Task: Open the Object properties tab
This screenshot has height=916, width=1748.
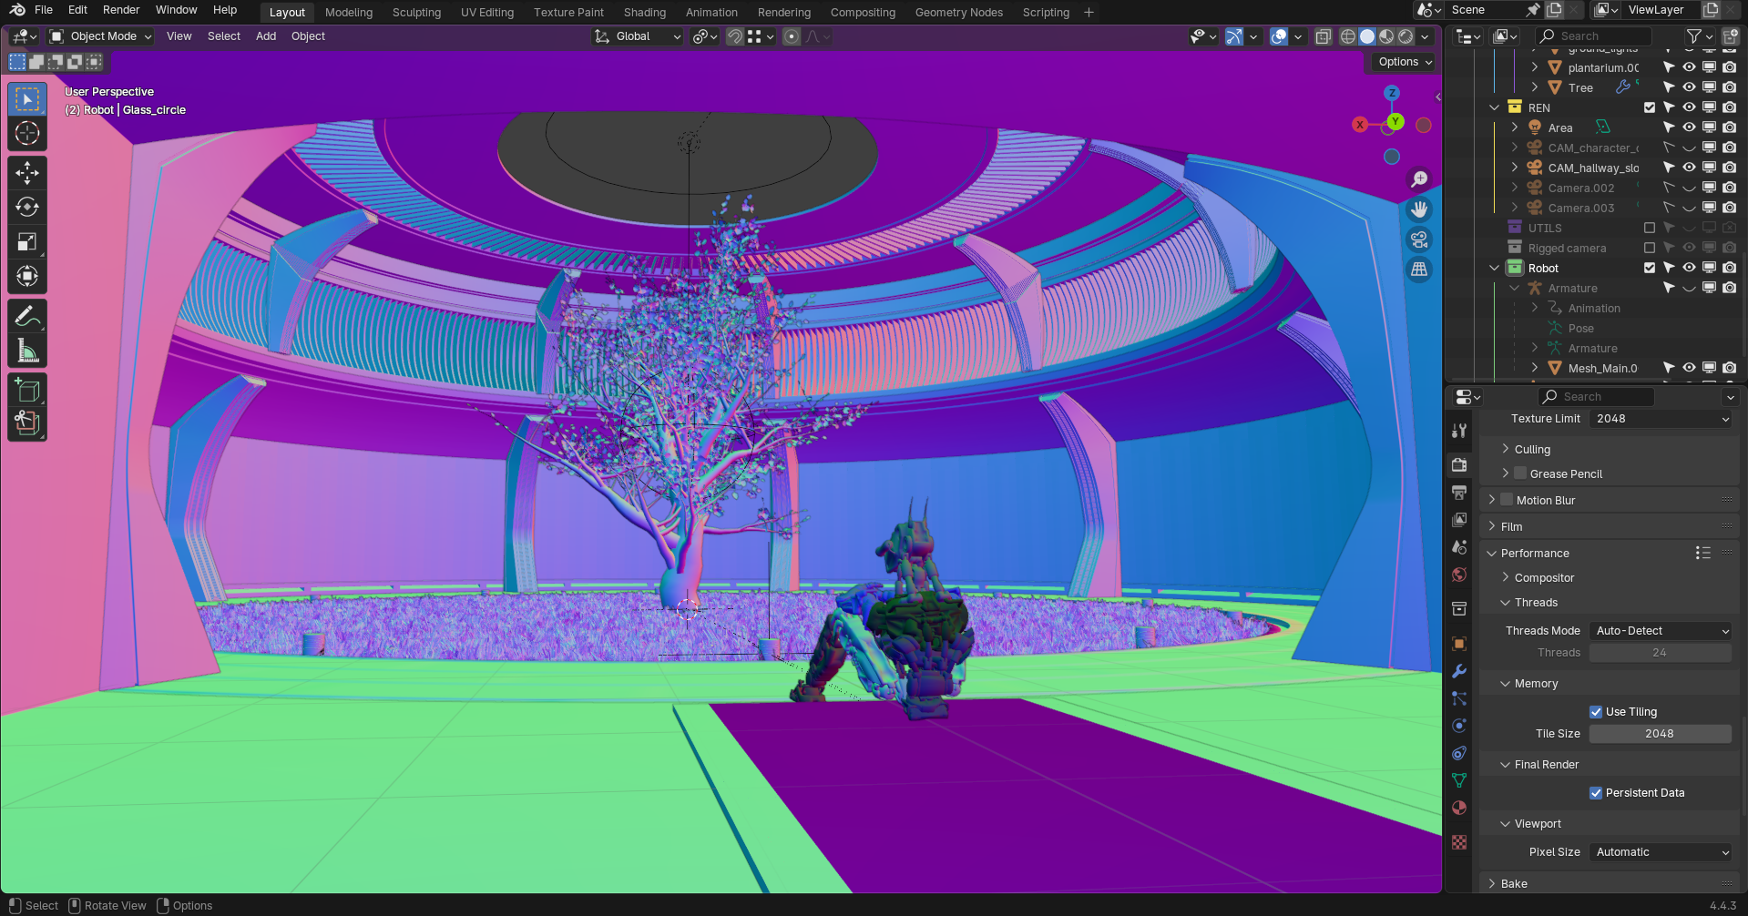Action: tap(1459, 644)
